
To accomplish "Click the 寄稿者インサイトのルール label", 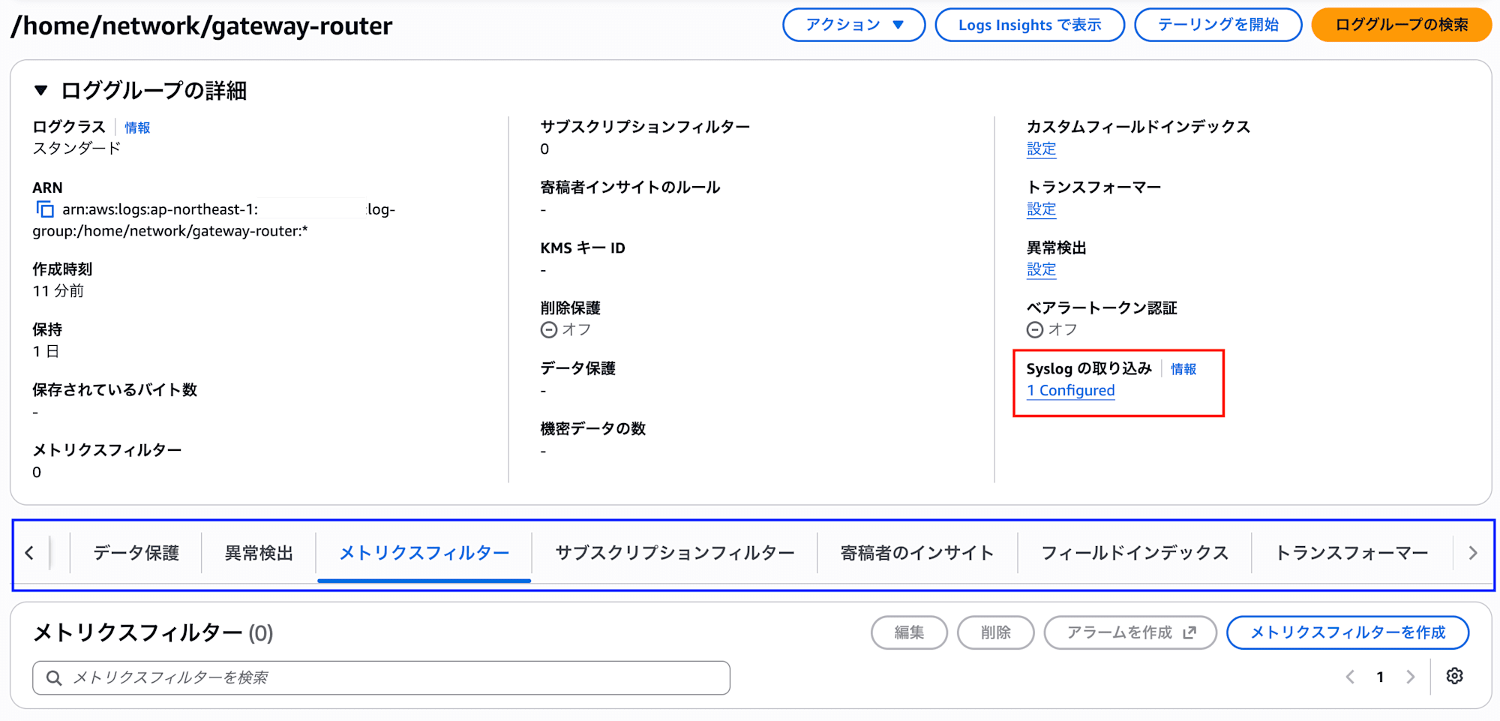I will coord(630,187).
